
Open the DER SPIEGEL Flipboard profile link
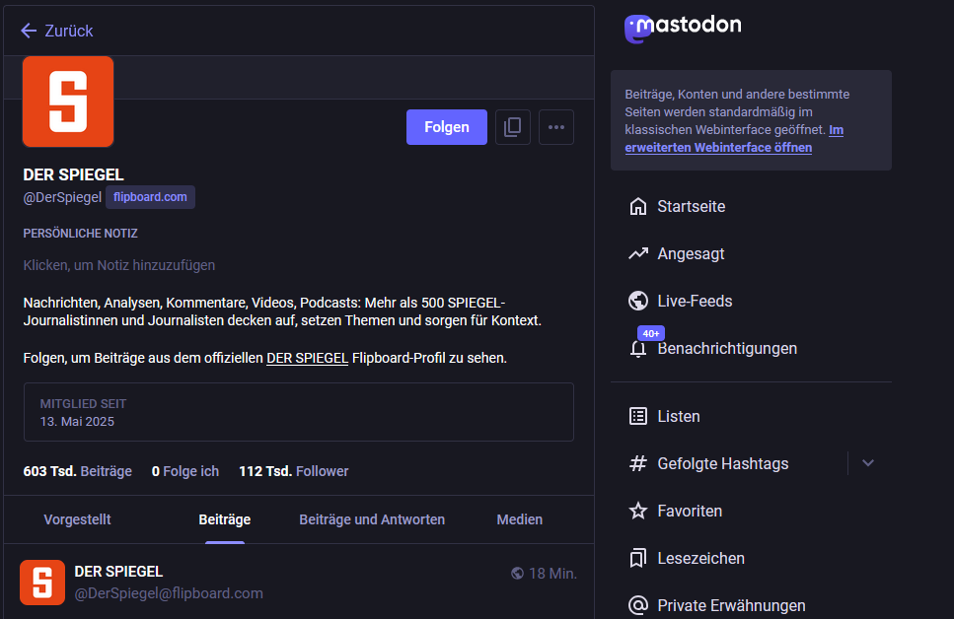(307, 358)
